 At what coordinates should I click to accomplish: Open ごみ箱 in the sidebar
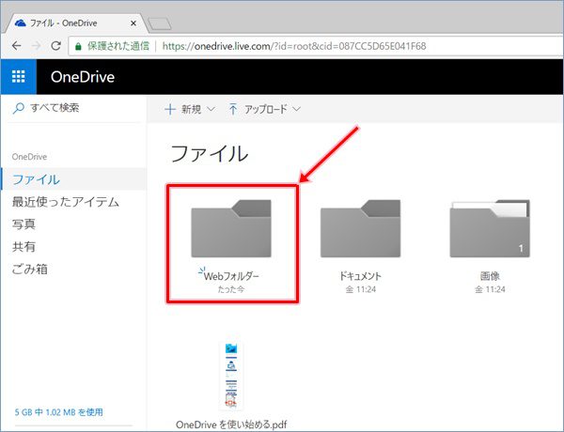pyautogui.click(x=29, y=269)
